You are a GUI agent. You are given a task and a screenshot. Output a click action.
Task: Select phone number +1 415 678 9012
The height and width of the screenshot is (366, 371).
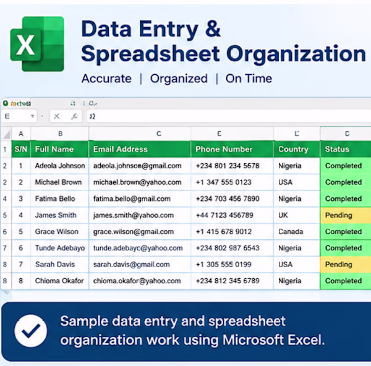tap(224, 232)
